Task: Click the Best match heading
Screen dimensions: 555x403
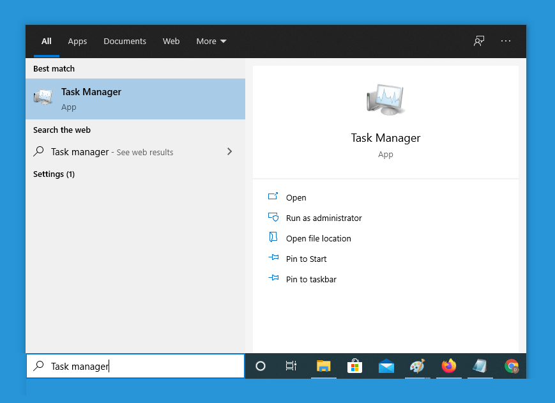Action: (x=54, y=68)
